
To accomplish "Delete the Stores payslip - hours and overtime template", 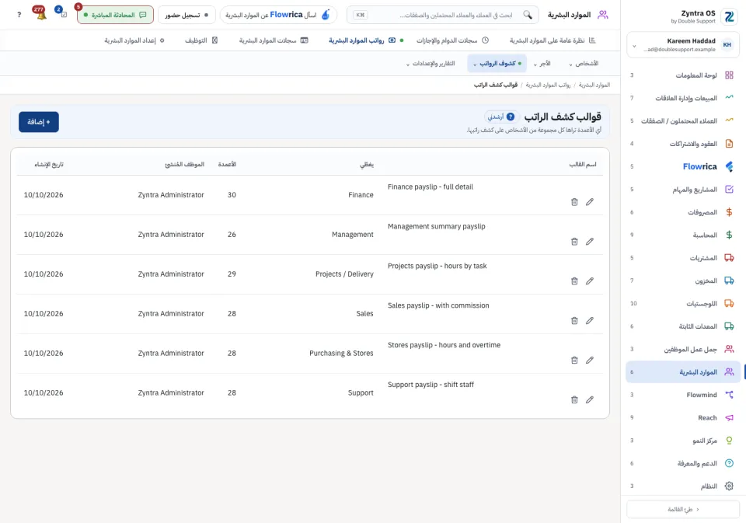I will [574, 360].
